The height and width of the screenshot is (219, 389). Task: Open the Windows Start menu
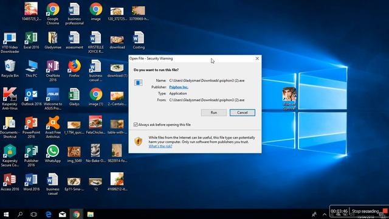tap(6, 214)
